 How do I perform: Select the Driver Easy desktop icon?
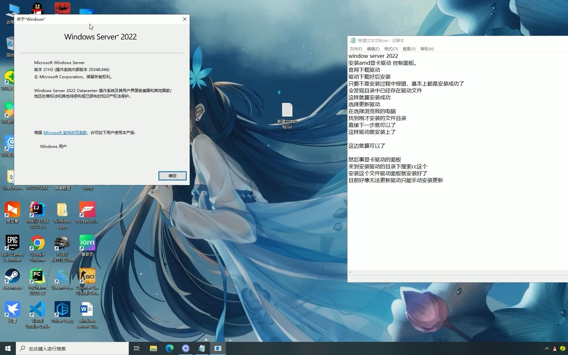[62, 312]
